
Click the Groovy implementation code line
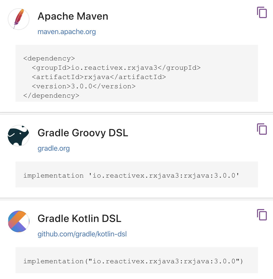132,176
